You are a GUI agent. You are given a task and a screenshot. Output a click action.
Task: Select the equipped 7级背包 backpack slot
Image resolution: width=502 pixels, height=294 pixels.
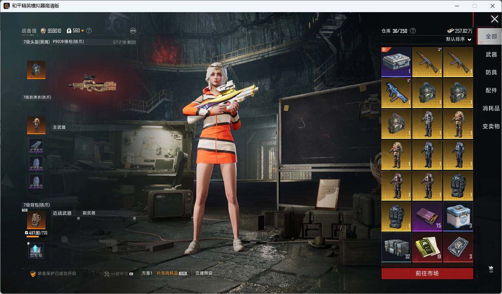pos(36,220)
